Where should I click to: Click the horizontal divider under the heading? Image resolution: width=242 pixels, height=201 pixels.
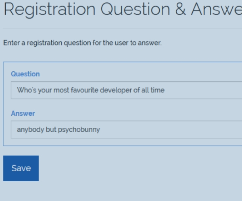point(123,28)
